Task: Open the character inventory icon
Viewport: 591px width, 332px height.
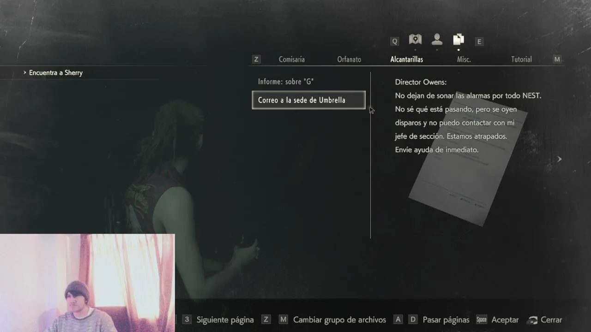Action: tap(437, 40)
